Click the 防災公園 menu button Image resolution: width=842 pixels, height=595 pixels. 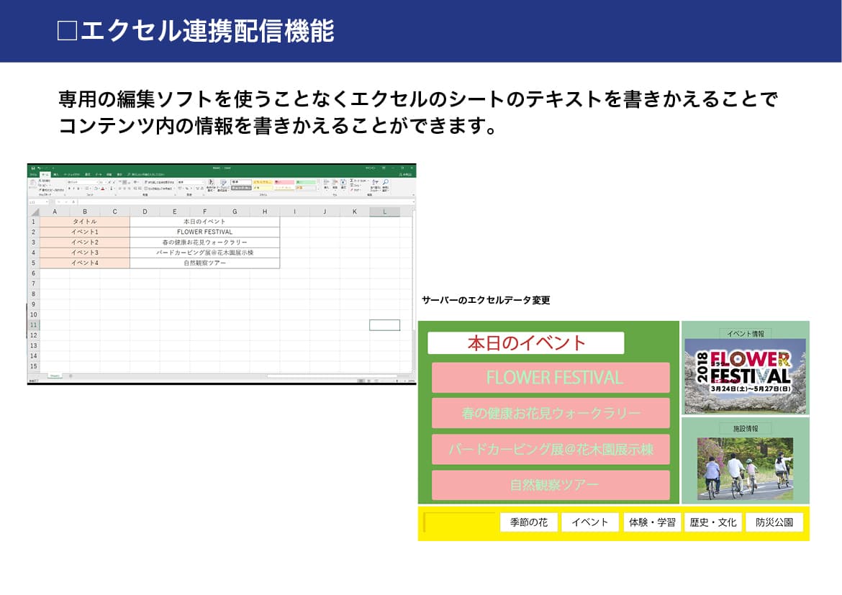[774, 522]
